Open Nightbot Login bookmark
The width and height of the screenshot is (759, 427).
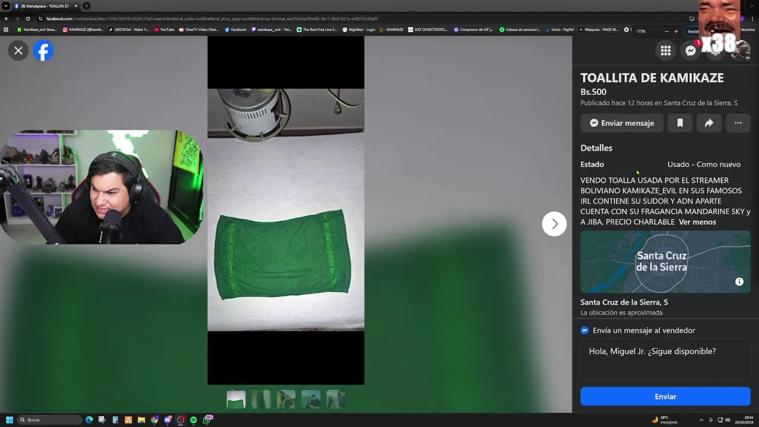point(359,30)
